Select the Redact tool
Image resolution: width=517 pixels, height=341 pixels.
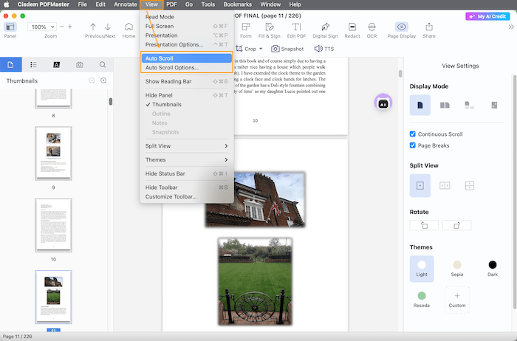352,27
